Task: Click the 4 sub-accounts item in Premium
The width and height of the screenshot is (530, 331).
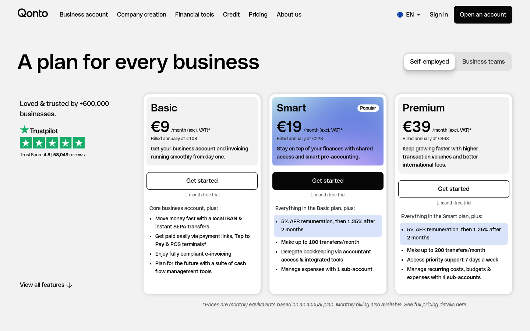Action: tap(449, 273)
